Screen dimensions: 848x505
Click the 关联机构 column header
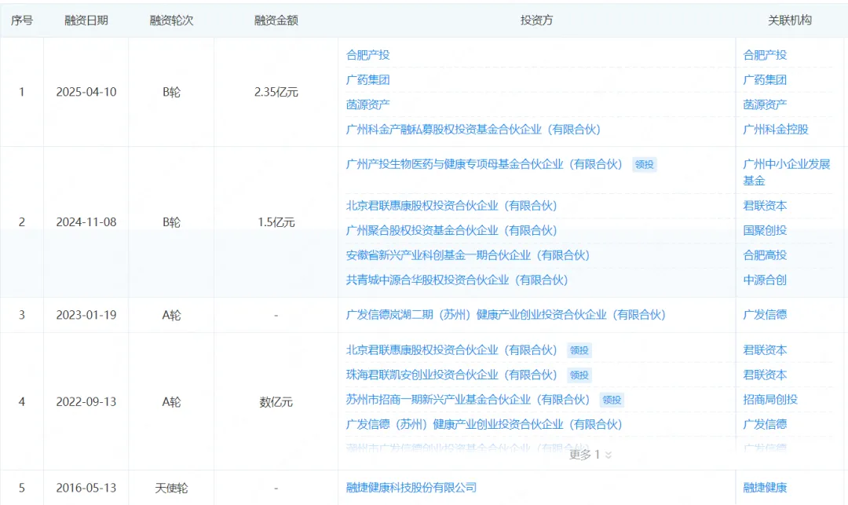pyautogui.click(x=790, y=20)
